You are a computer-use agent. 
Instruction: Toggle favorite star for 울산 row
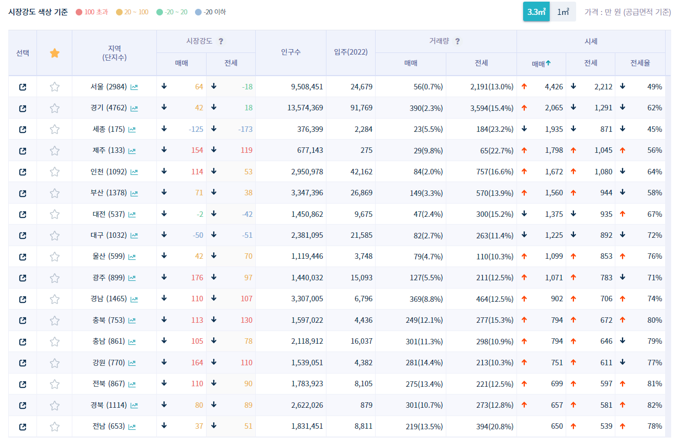coord(55,257)
